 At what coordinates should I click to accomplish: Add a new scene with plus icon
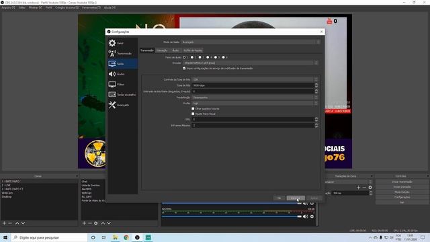pos(4,223)
